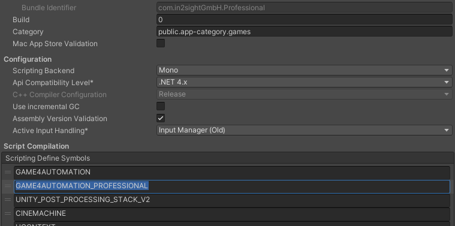Click the Category label
Screen dimensions: 455x226
point(28,32)
